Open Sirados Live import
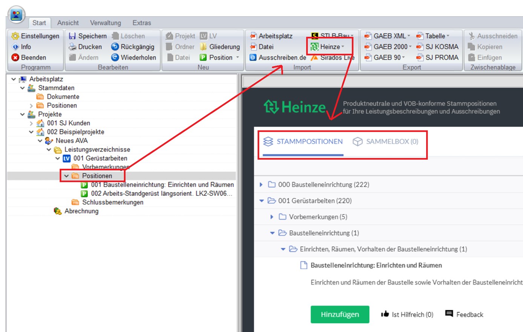Screen dimensions: 523x332 [x=333, y=57]
